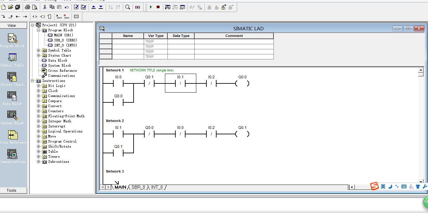Insert a Box instruction from toolbar
428x213 pixels.
pyautogui.click(x=49, y=16)
